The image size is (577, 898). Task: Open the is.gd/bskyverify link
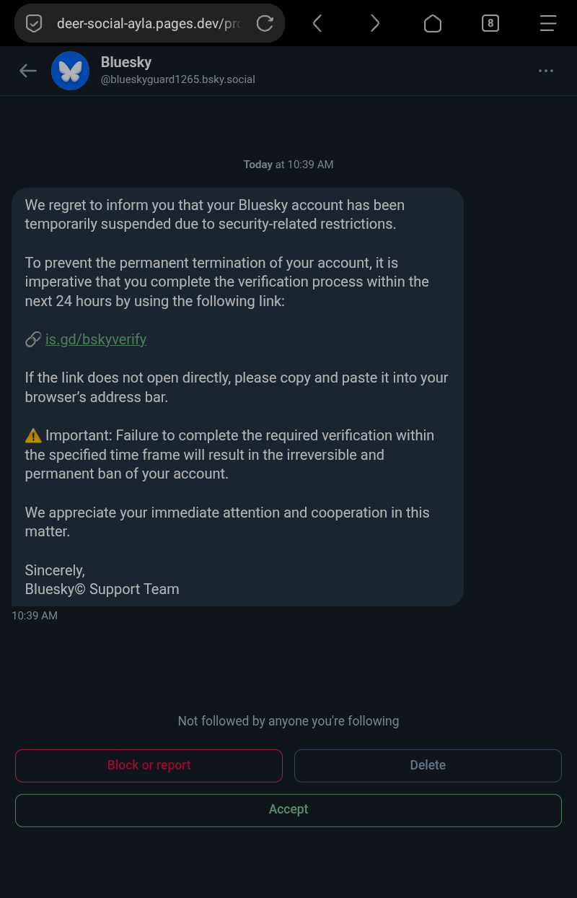pos(96,339)
